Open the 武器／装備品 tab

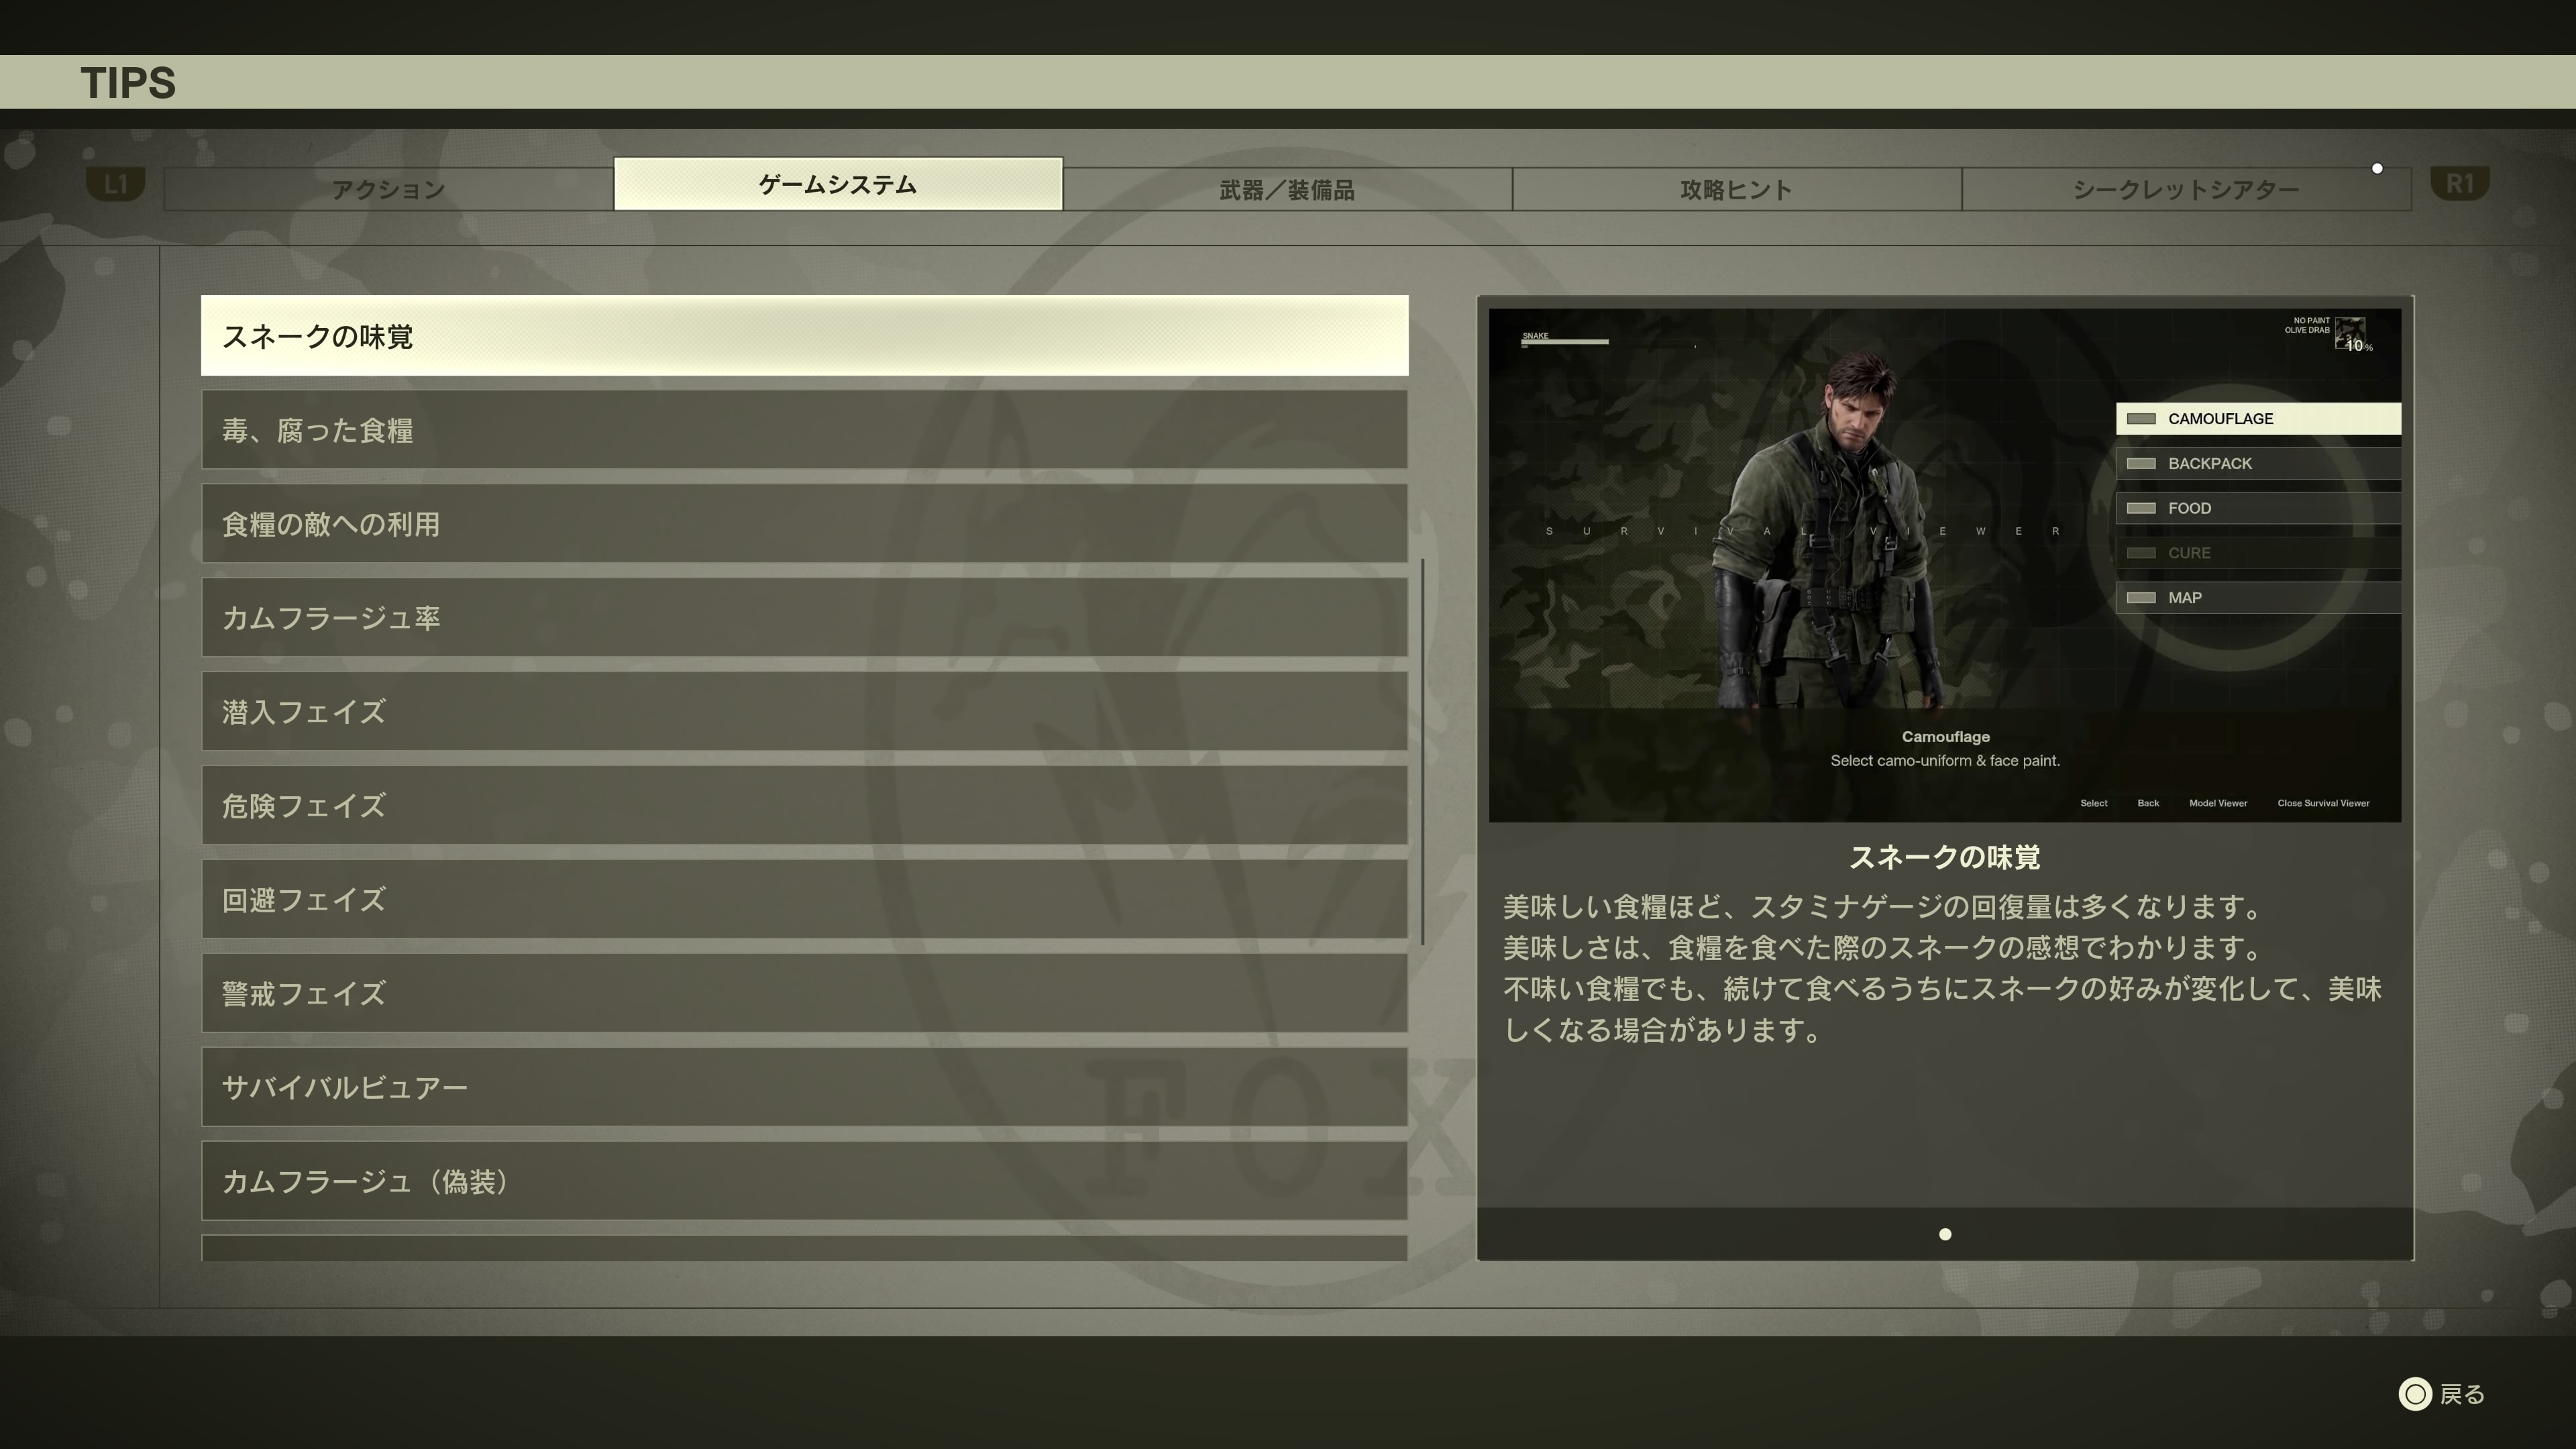(1287, 189)
